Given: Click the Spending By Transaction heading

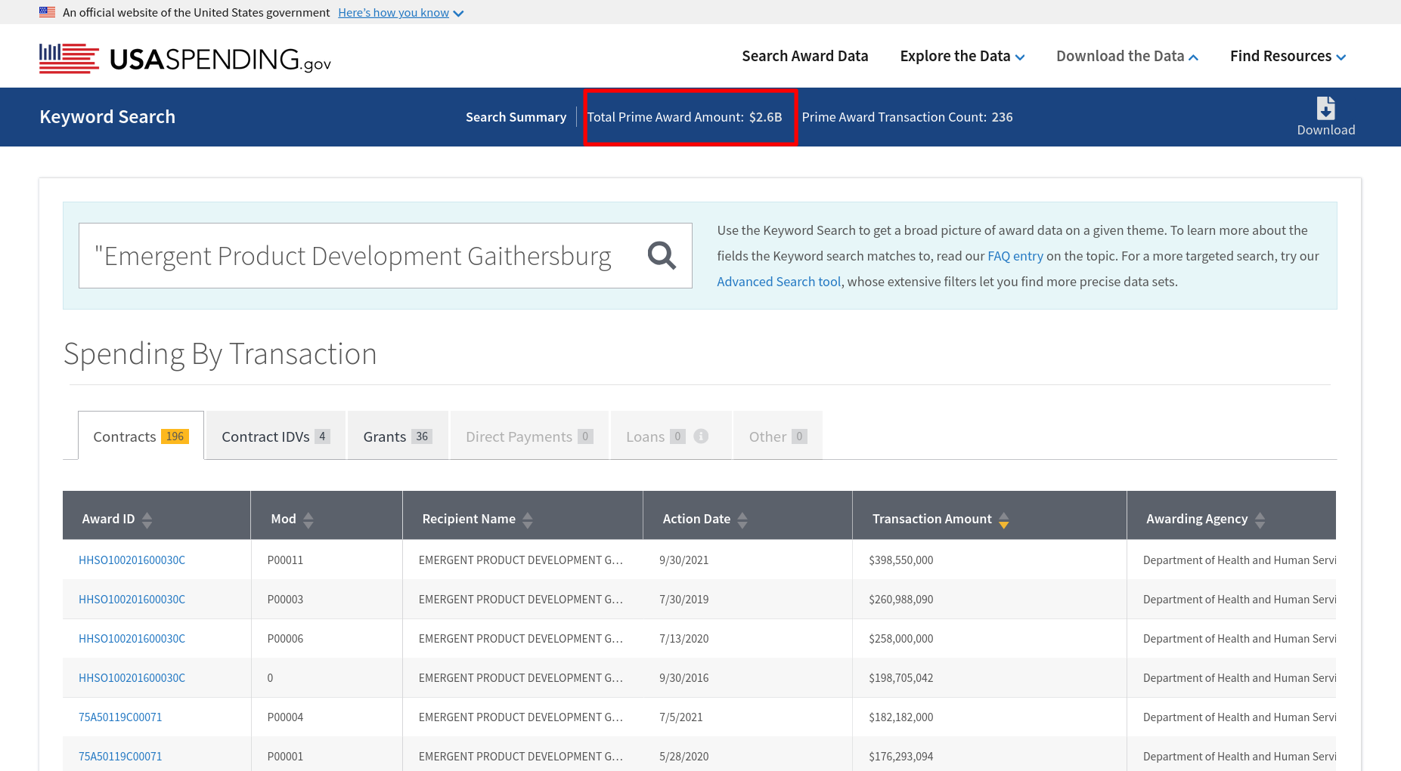Looking at the screenshot, I should click(220, 353).
